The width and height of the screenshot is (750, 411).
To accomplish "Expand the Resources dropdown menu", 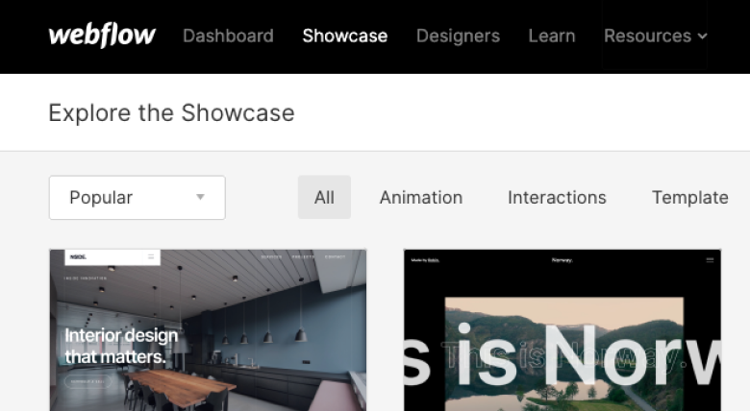I will [x=655, y=36].
